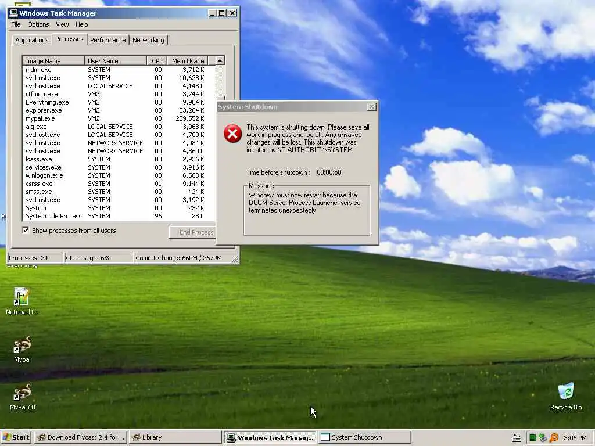Click the red error icon in System Shutdown
This screenshot has height=446, width=595.
[232, 134]
